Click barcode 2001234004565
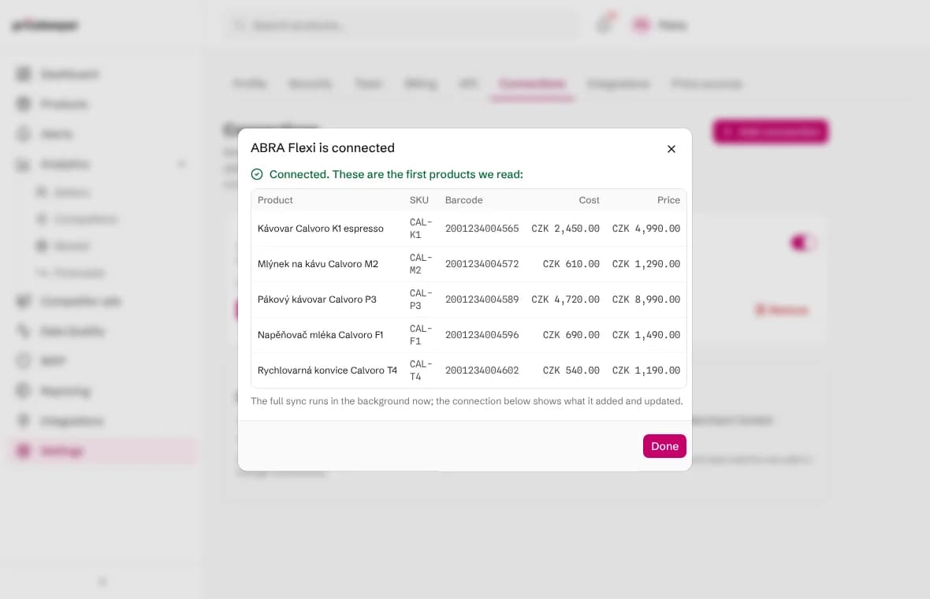 point(482,229)
